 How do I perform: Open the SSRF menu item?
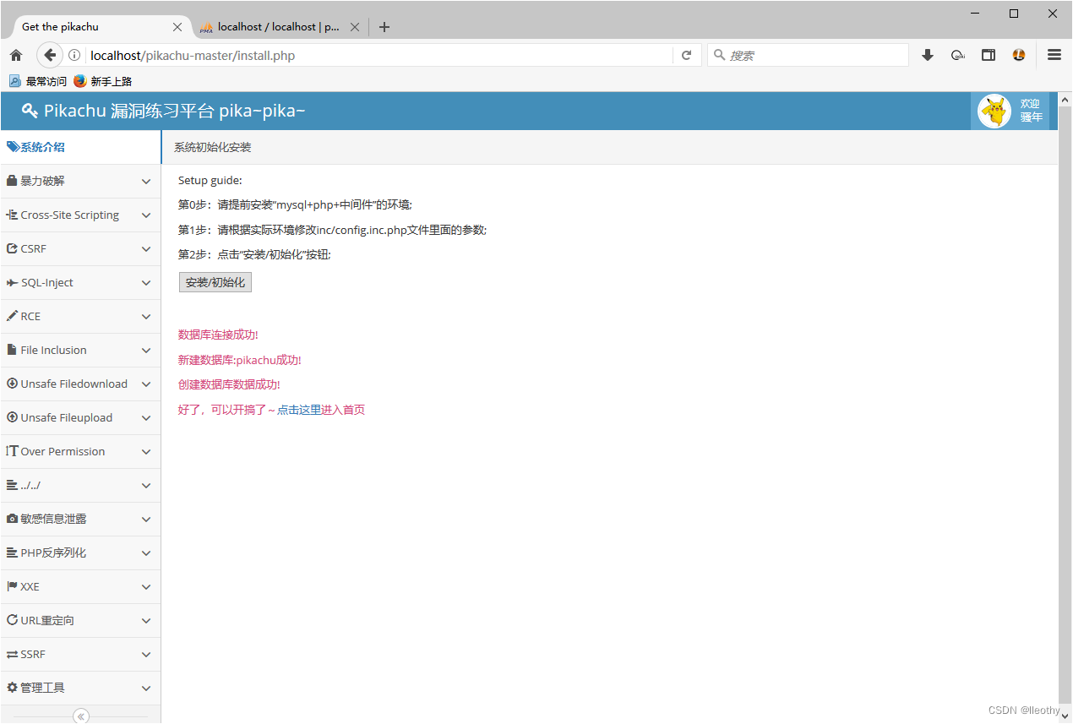(80, 654)
